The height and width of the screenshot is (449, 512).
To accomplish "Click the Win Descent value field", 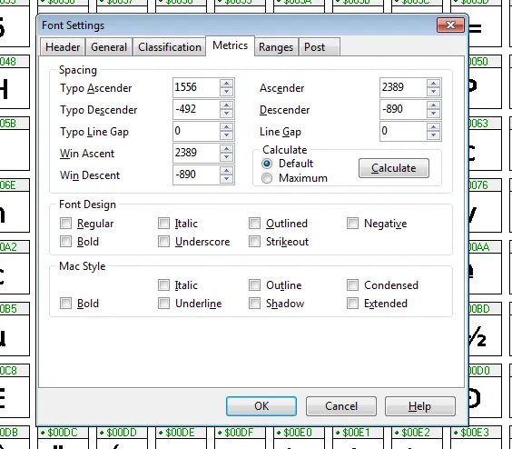I will (196, 175).
